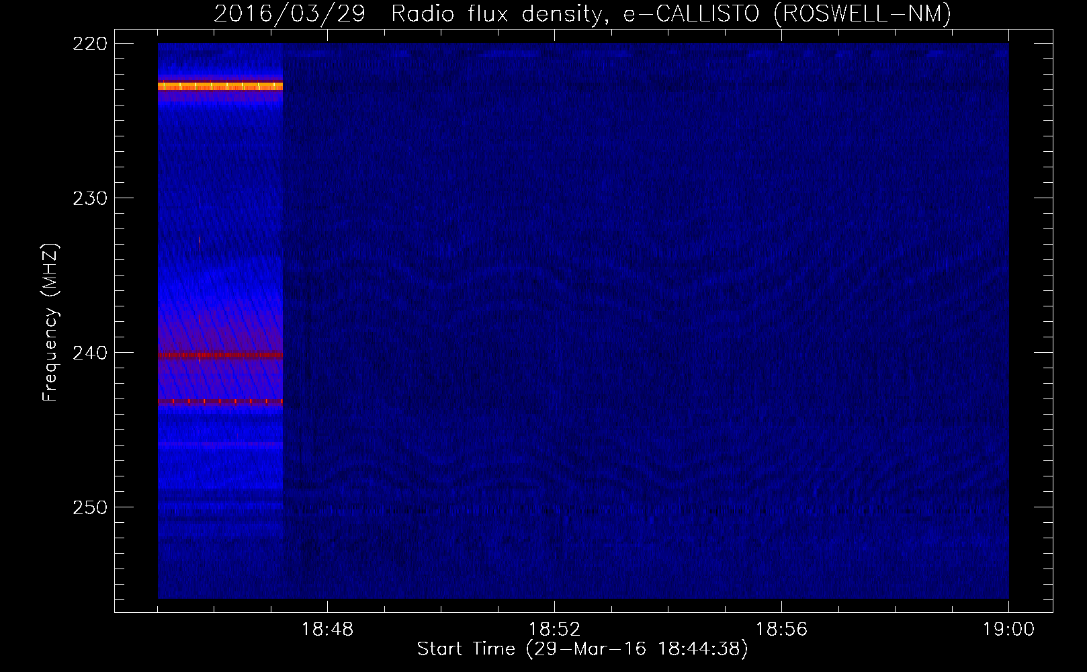This screenshot has width=1087, height=672.
Task: Click the 230 frequency tick label
Action: click(x=89, y=198)
